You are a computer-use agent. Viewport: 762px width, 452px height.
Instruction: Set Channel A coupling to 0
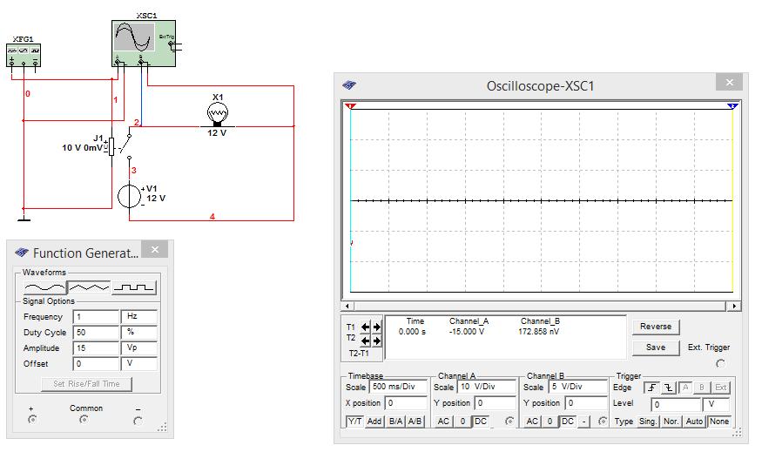[462, 422]
